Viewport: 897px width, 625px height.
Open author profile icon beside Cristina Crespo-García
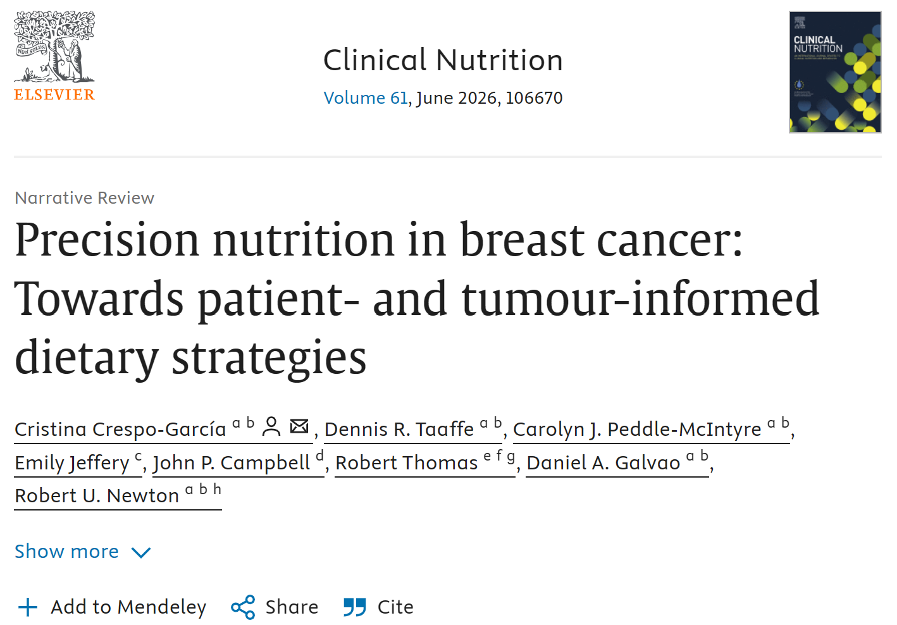coord(271,426)
